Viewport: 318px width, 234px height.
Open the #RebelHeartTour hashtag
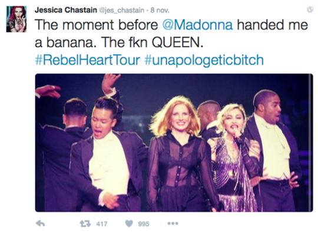pyautogui.click(x=88, y=60)
